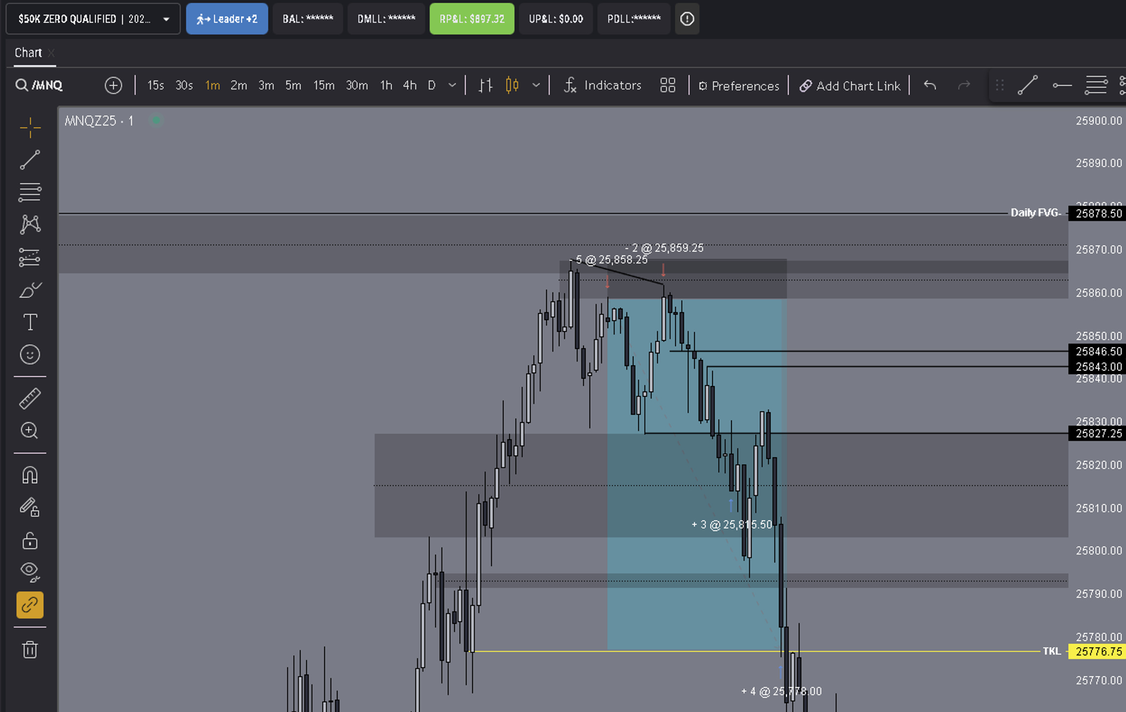Screen dimensions: 1126x712
Task: Open the Fibonacci retracement lines tool
Action: pos(30,192)
